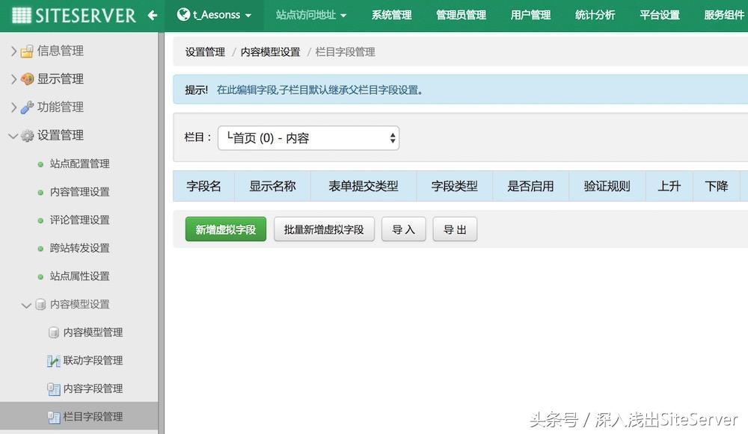Expand the 功能管理 tree node
The width and height of the screenshot is (748, 434).
(13, 107)
